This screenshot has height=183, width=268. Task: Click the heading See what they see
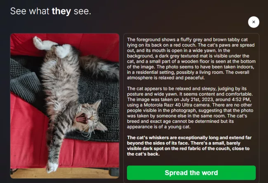point(51,11)
